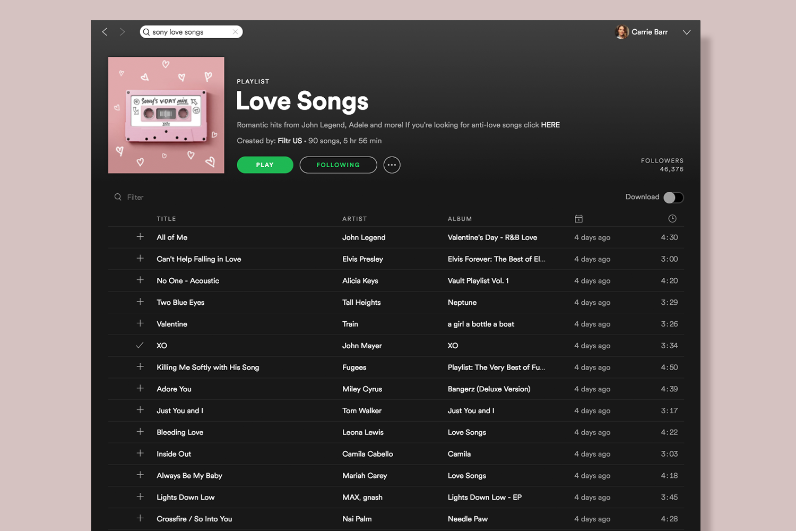
Task: Click the followers count 46,376
Action: (671, 169)
